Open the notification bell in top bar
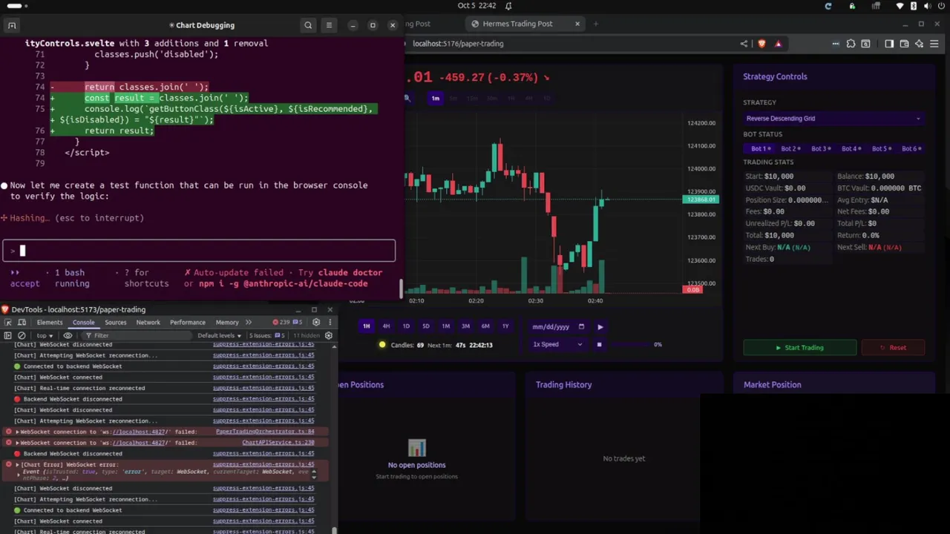The width and height of the screenshot is (950, 534). 508,6
